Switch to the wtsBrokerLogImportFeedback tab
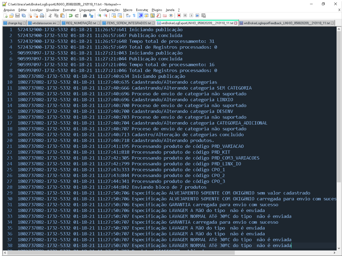This screenshot has height=256, width=342. coord(286,23)
